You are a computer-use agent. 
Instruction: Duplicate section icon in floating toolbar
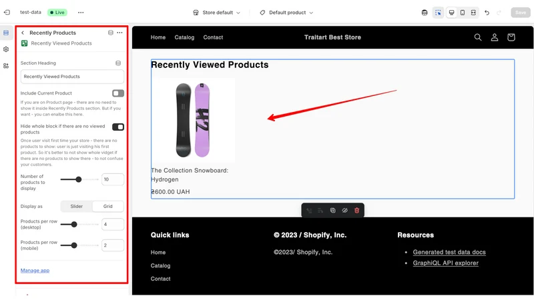(332, 211)
